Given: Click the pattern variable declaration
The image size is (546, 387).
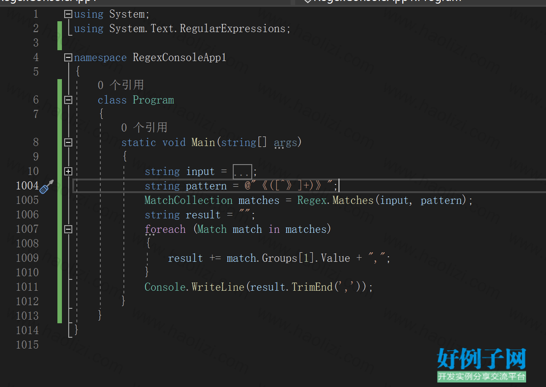Looking at the screenshot, I should point(206,186).
